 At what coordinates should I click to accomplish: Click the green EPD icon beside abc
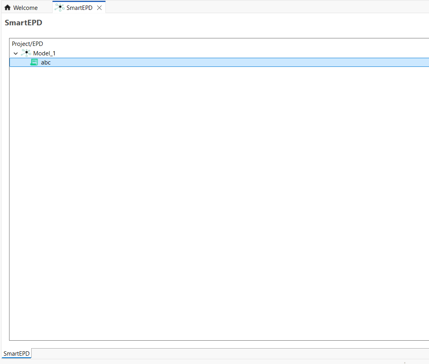(34, 62)
